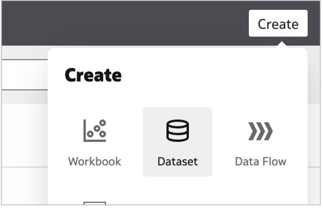Screen dimensions: 323x208
Task: Click the Create button in header
Action: pyautogui.click(x=278, y=24)
